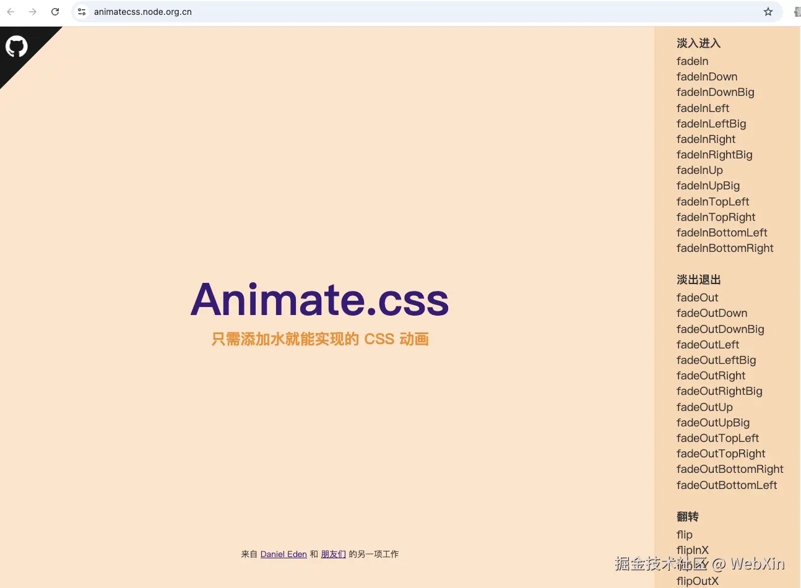Select the fadeInLeft animation

(x=703, y=108)
